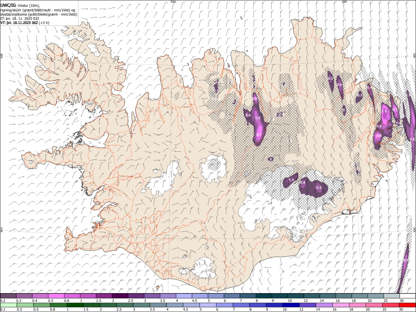The height and width of the screenshot is (312, 416).
Task: Select the 0.6 precipitation label near the east coast
Action: click(x=379, y=136)
